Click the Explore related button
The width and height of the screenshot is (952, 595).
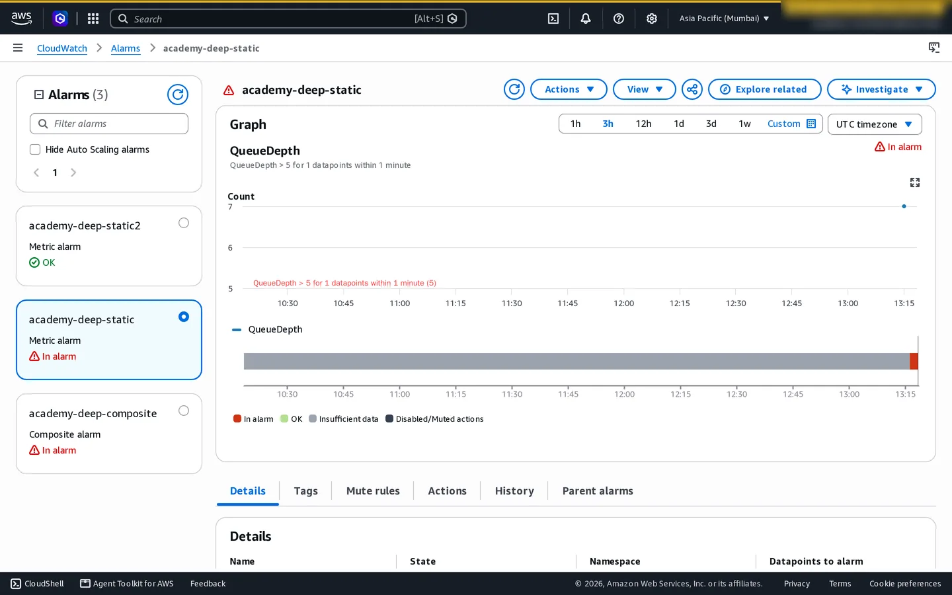point(765,89)
